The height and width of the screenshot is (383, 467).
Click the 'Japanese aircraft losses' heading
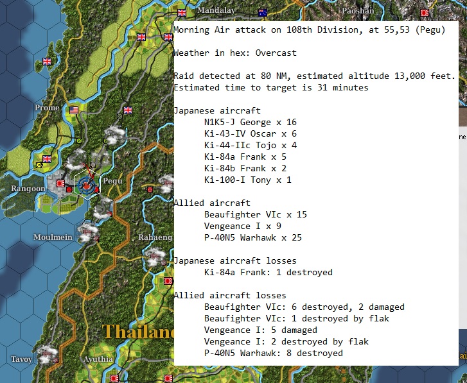click(x=235, y=260)
